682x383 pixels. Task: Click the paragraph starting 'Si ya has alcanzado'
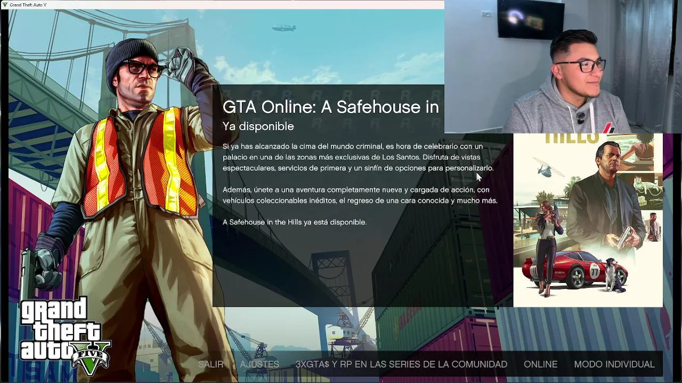click(358, 157)
